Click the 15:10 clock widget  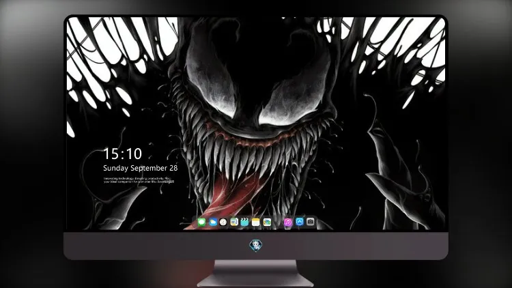click(x=122, y=154)
